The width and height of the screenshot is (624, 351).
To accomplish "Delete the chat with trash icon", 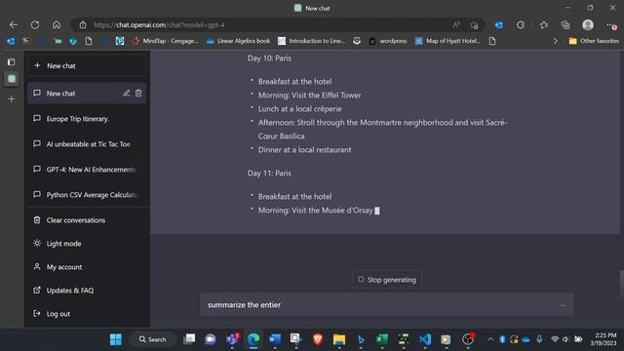I will pos(138,94).
